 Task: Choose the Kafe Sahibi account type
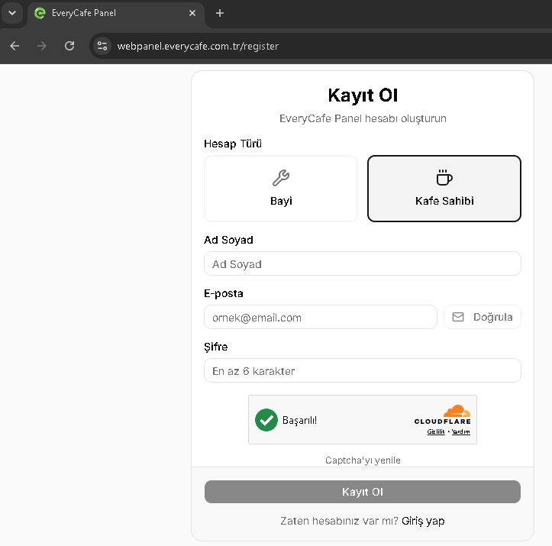[x=444, y=189]
